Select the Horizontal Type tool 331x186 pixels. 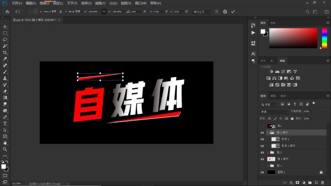(5, 124)
